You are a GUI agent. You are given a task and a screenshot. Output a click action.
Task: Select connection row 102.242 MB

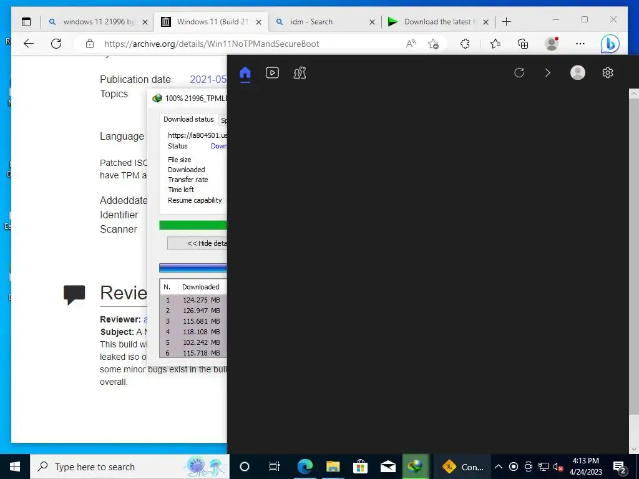(x=193, y=342)
